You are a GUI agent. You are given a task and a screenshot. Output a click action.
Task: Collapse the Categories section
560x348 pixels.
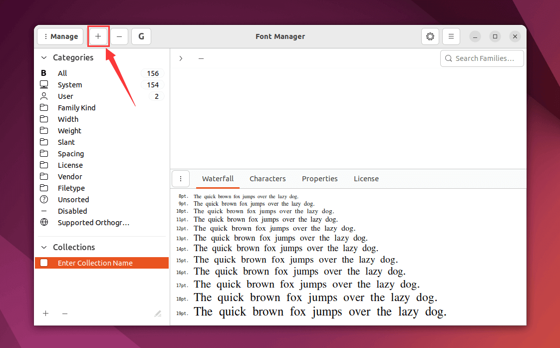(44, 57)
